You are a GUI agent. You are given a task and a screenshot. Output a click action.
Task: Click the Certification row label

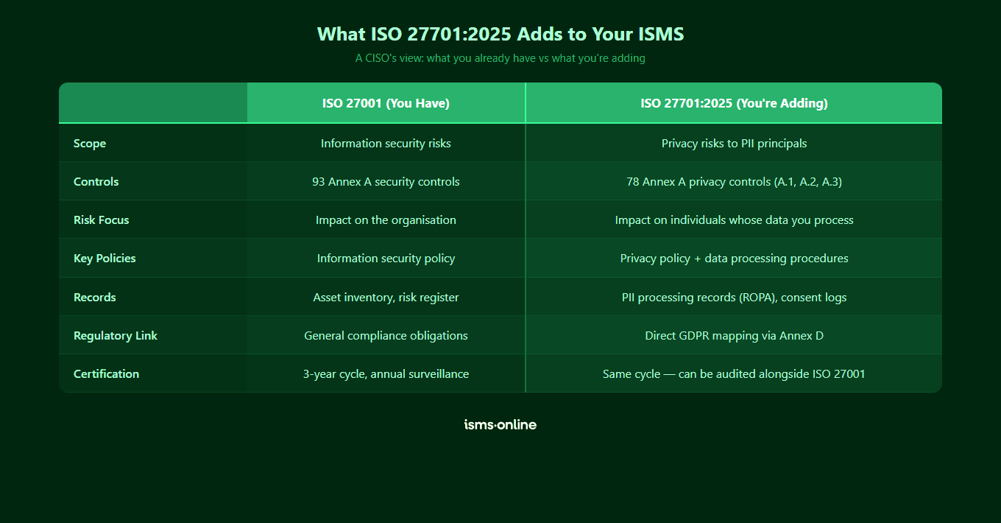pyautogui.click(x=106, y=373)
